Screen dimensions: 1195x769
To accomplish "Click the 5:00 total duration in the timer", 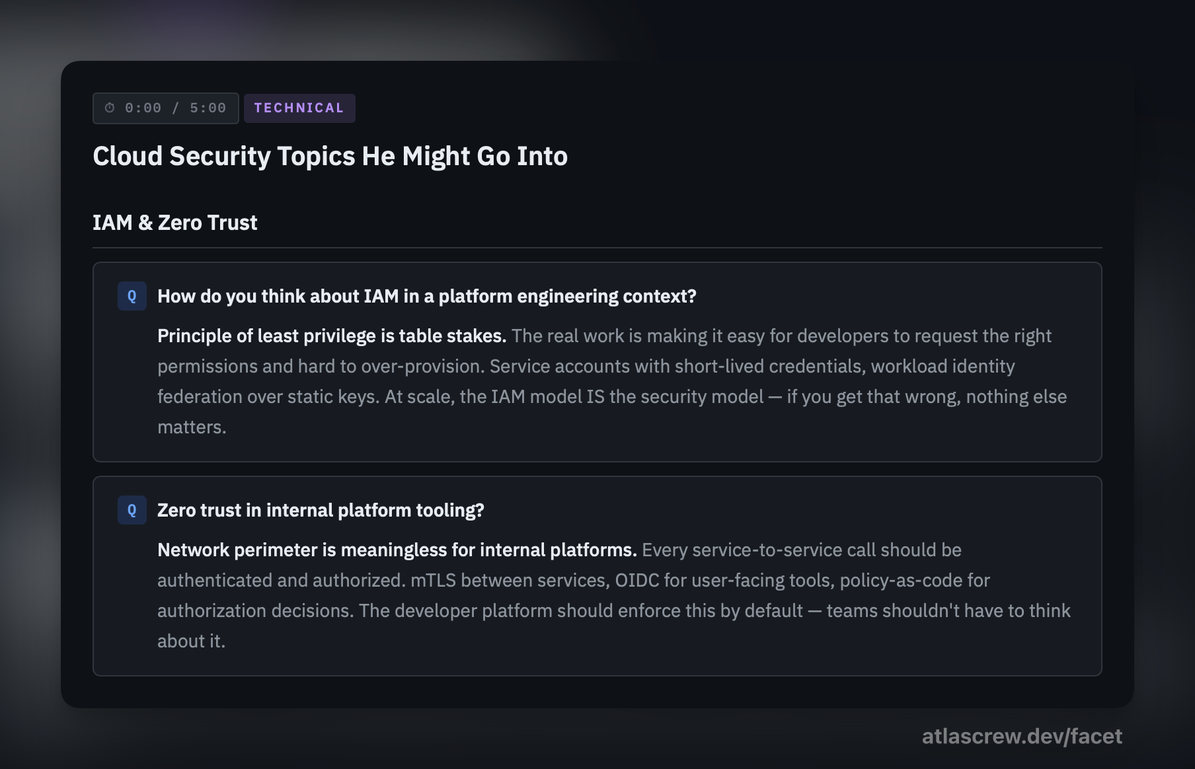I will pyautogui.click(x=208, y=108).
